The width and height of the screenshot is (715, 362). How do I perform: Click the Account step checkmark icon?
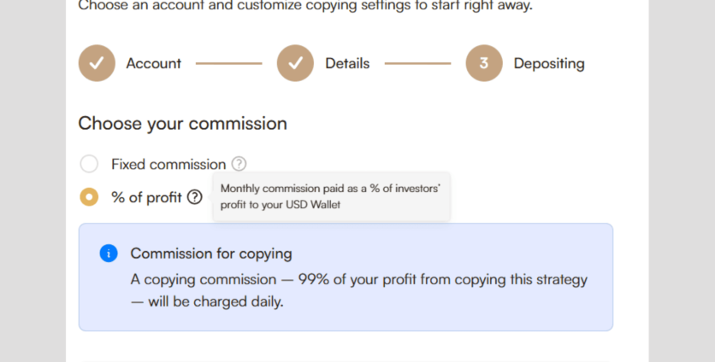click(x=97, y=63)
